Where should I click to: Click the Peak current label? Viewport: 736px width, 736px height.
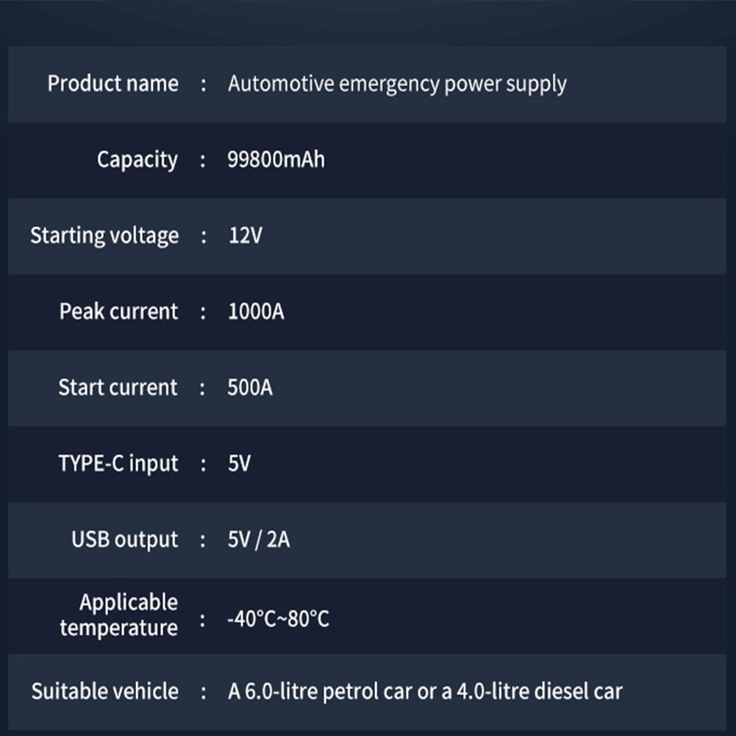point(118,312)
